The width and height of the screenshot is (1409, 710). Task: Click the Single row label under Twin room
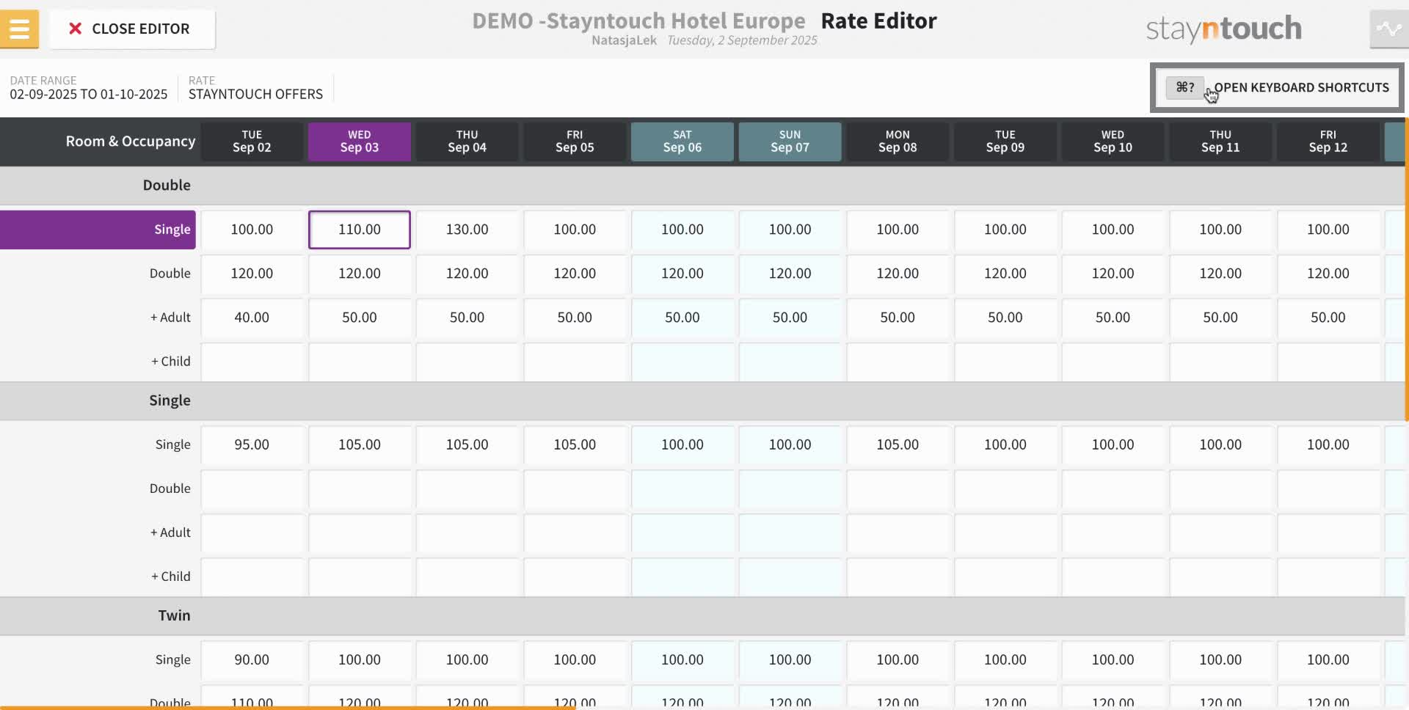(x=172, y=659)
